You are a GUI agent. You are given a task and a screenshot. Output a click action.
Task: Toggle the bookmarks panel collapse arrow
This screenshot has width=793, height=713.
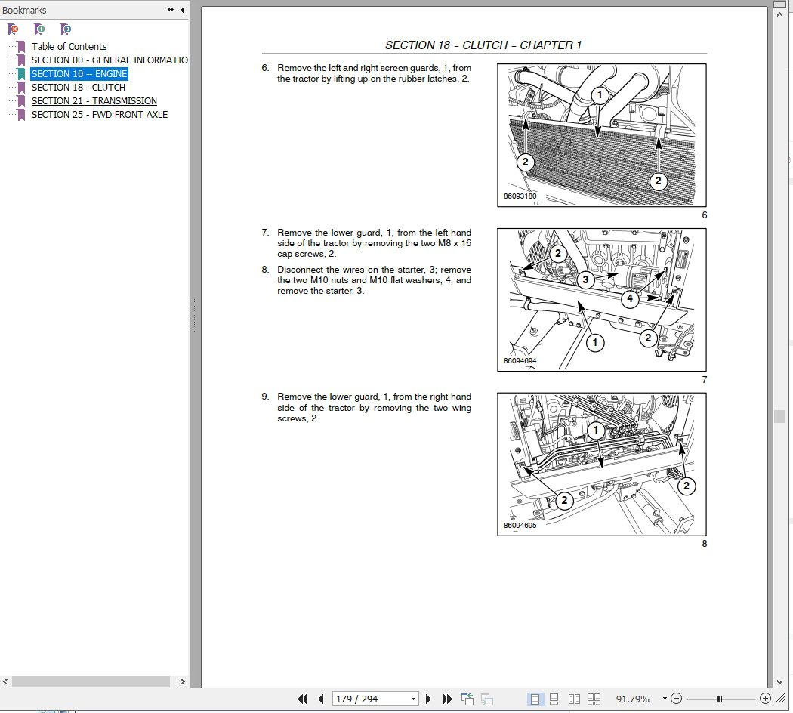(x=182, y=10)
